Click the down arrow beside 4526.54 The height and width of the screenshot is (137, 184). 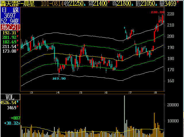pyautogui.click(x=18, y=102)
